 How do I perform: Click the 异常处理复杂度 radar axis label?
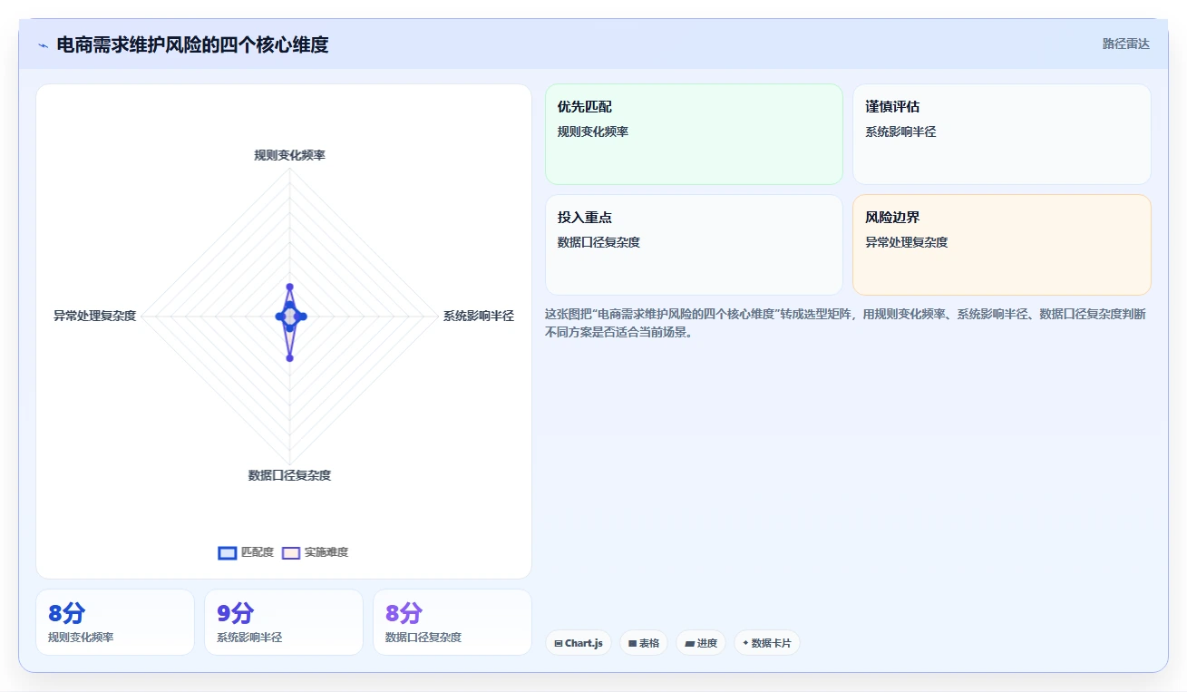click(x=94, y=316)
